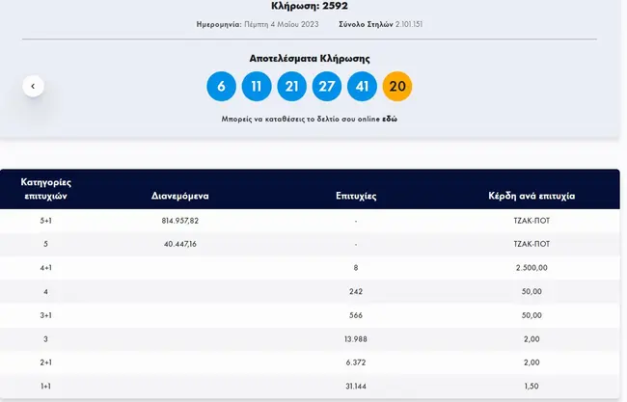Viewport: 627px width, 402px height.
Task: Select the 31.144 winners count cell
Action: pyautogui.click(x=356, y=384)
